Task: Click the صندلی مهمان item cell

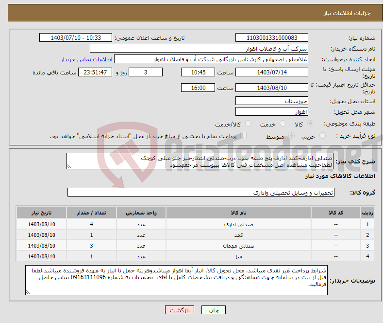Action: [238, 246]
